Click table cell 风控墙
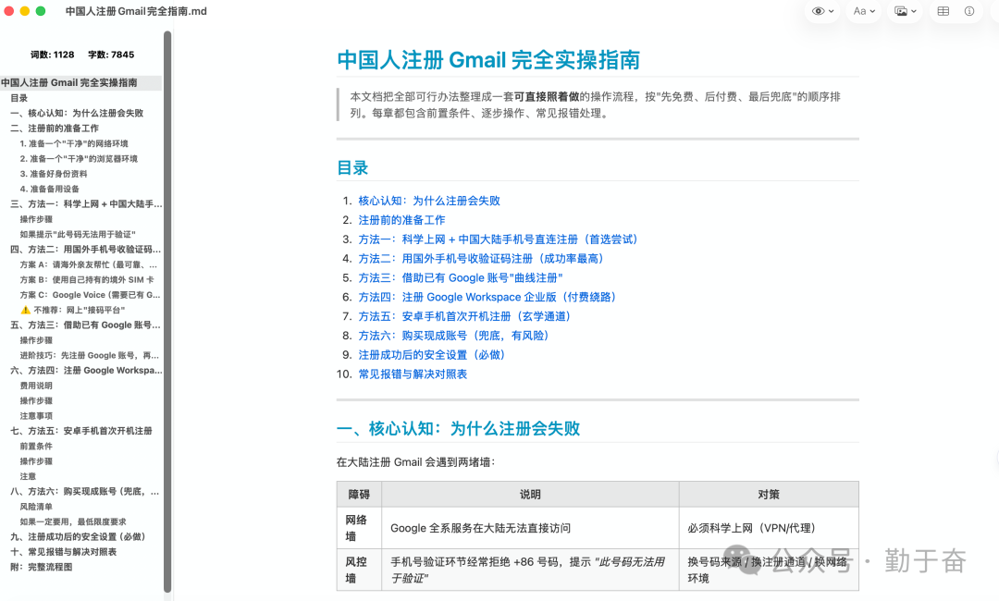 coord(359,570)
